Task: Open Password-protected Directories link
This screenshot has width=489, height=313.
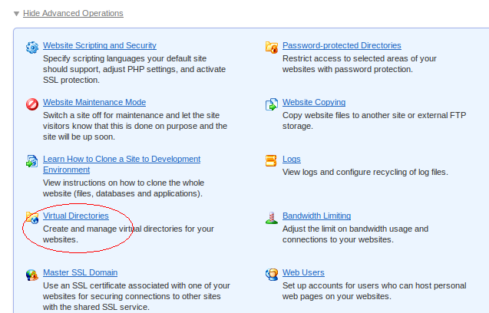Action: (342, 45)
